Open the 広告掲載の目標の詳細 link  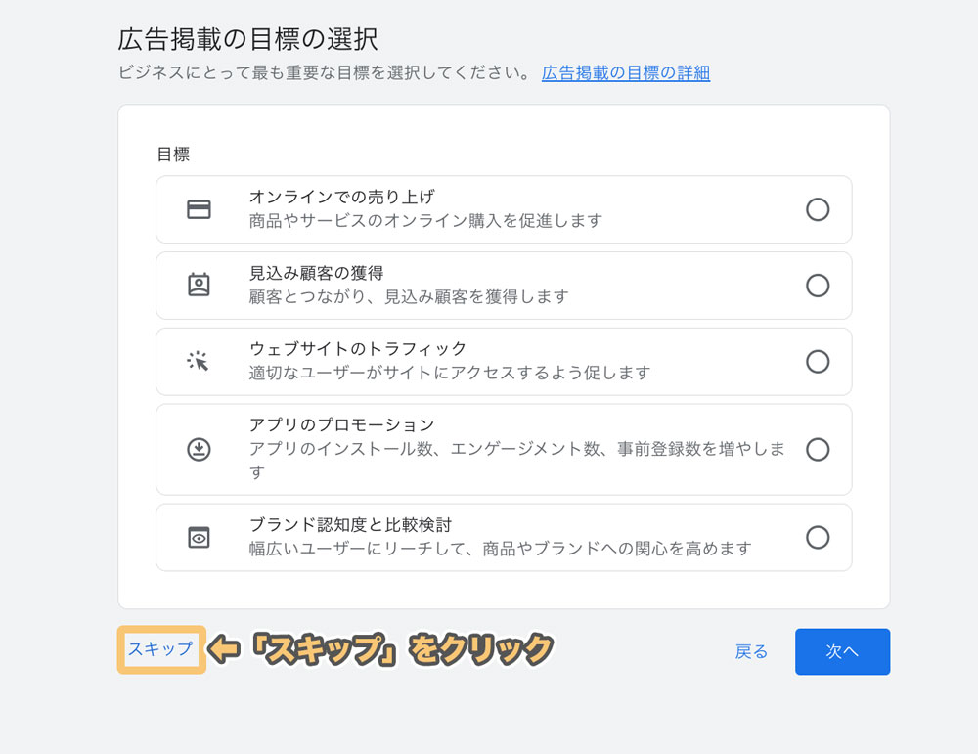(x=626, y=73)
